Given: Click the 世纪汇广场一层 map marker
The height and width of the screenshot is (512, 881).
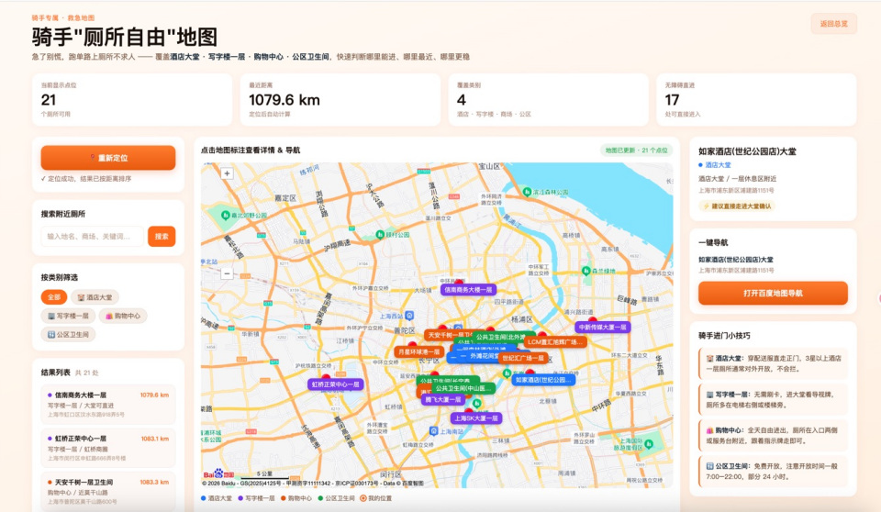Looking at the screenshot, I should 523,358.
